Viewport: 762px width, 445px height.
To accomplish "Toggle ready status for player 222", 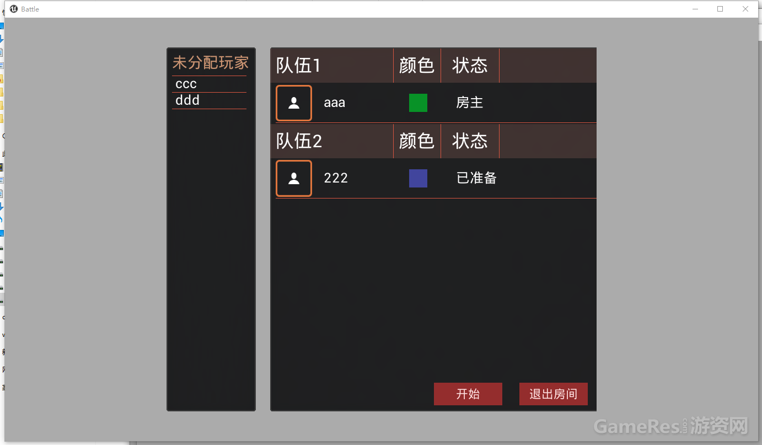I will coord(476,178).
